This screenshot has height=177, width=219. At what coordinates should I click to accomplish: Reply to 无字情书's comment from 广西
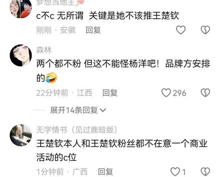(105, 172)
